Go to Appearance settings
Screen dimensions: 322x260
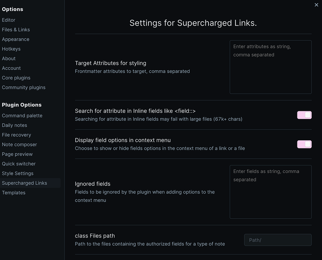pos(16,39)
